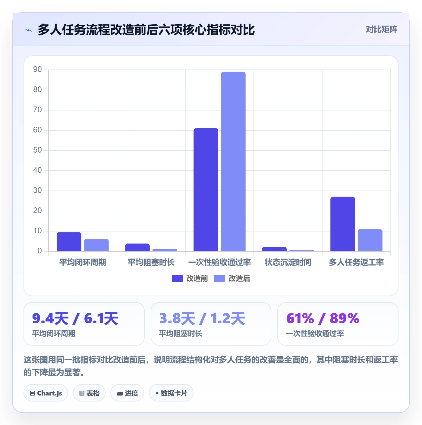Open the Chart.js tag chip

pos(46,393)
